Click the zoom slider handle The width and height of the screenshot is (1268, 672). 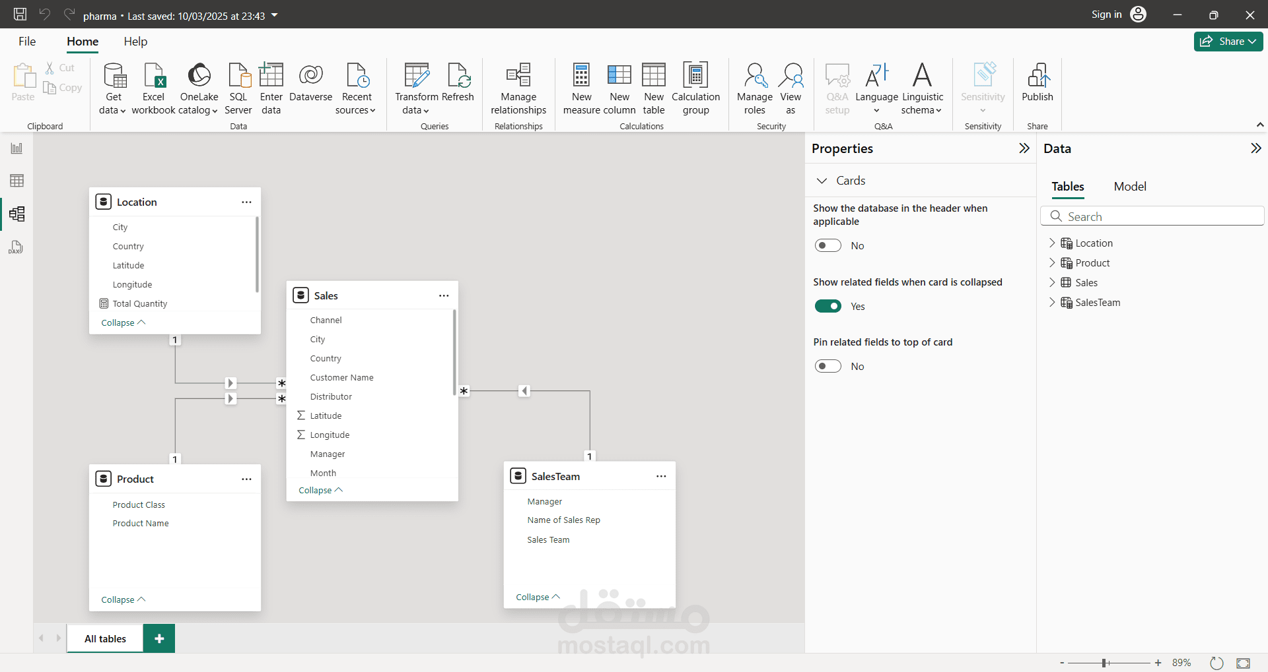click(x=1104, y=663)
